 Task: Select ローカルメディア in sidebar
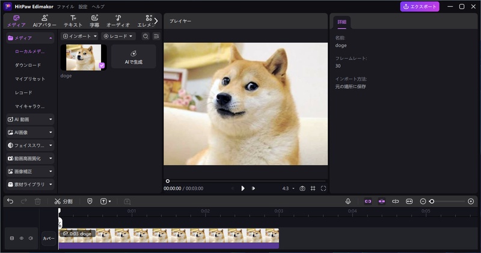29,52
